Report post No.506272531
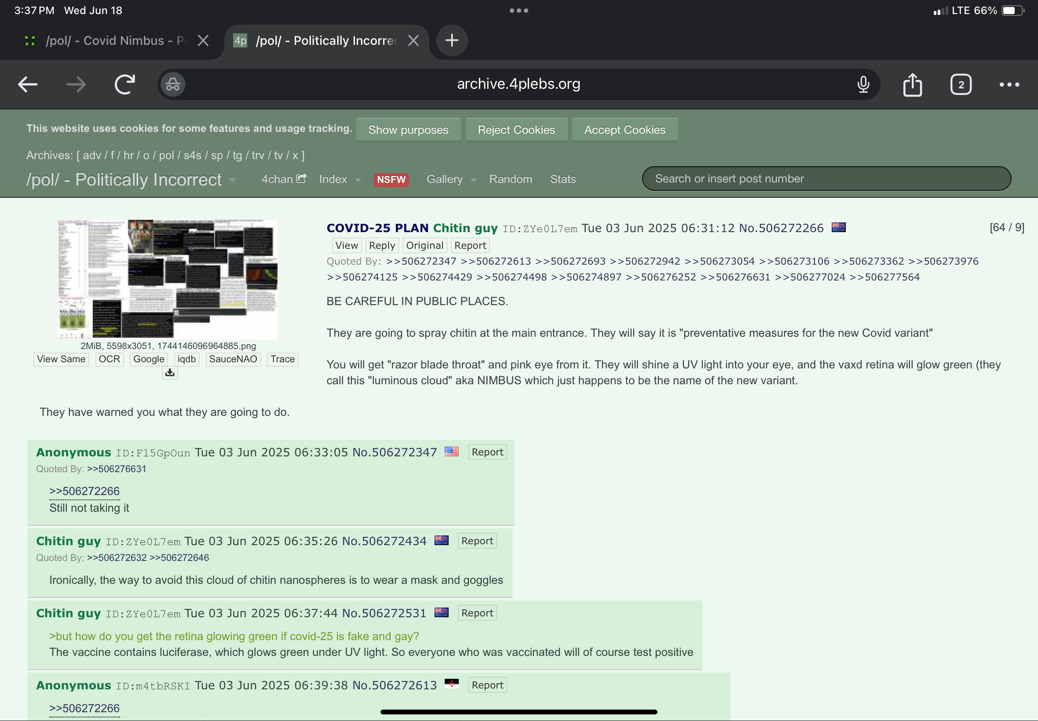The width and height of the screenshot is (1038, 721). click(477, 613)
